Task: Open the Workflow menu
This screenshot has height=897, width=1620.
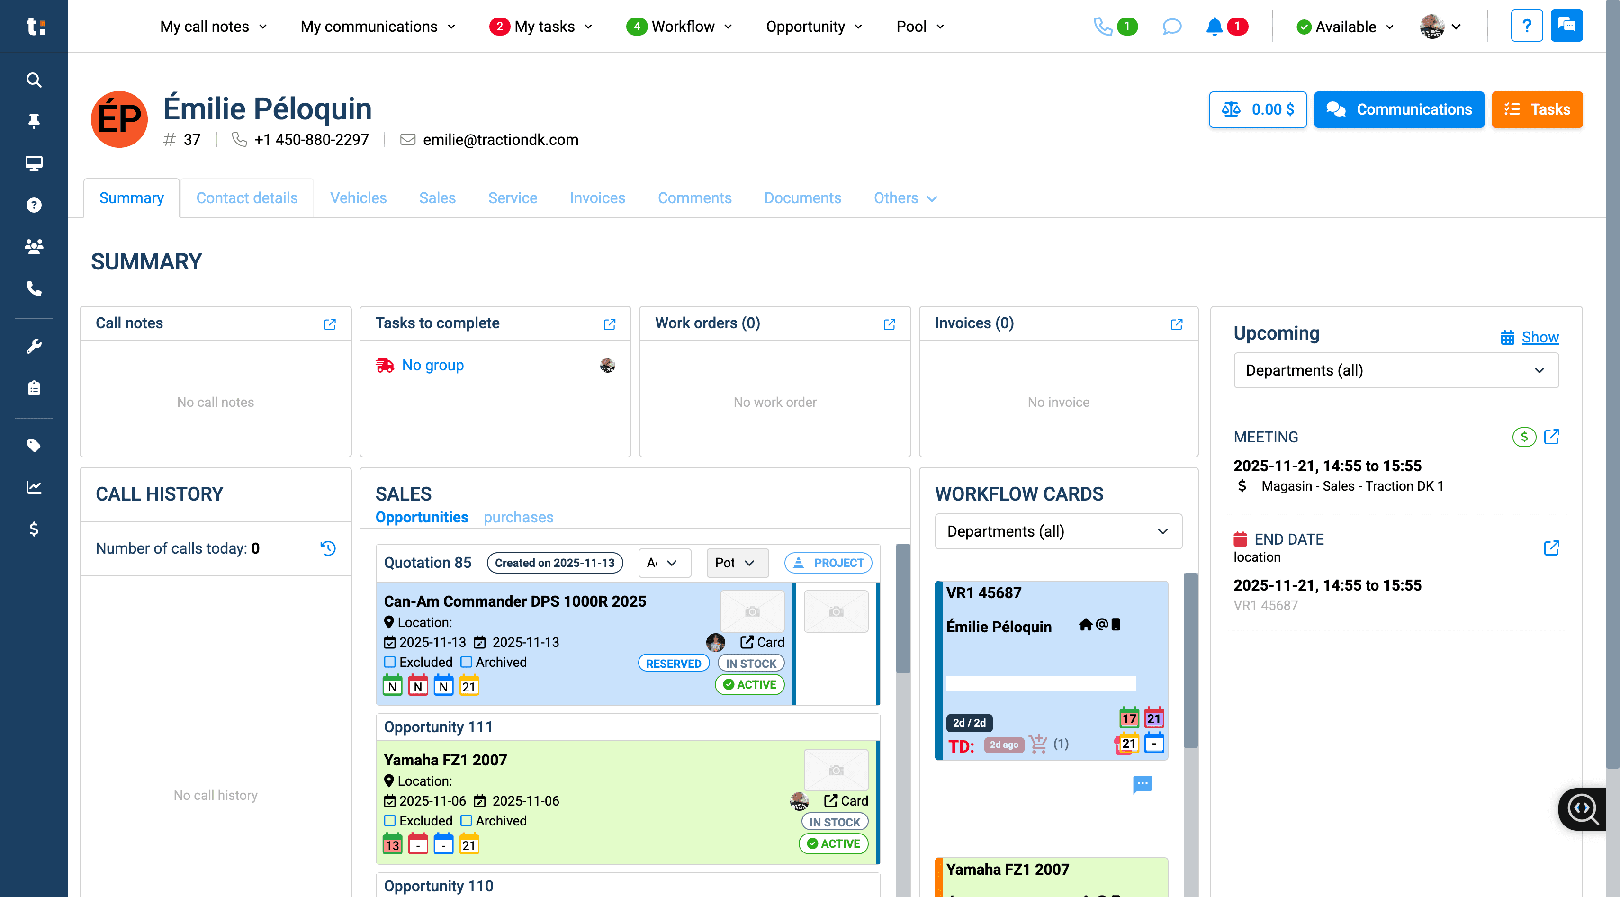Action: tap(679, 27)
